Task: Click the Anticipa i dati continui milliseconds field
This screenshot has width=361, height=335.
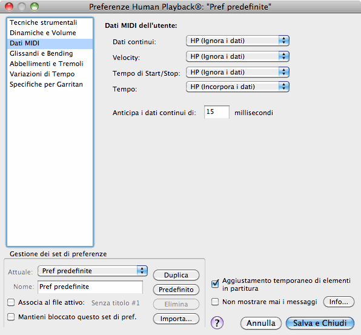Action: [x=217, y=112]
